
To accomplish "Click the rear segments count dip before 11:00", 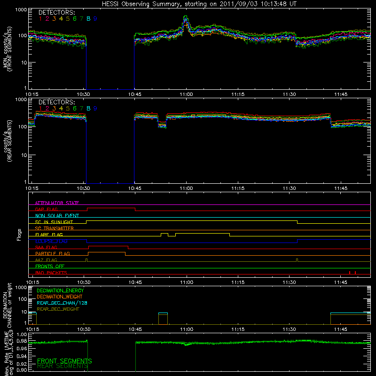I will coord(162,125).
